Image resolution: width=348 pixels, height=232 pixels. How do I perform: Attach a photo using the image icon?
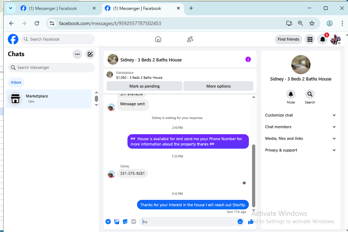click(117, 222)
